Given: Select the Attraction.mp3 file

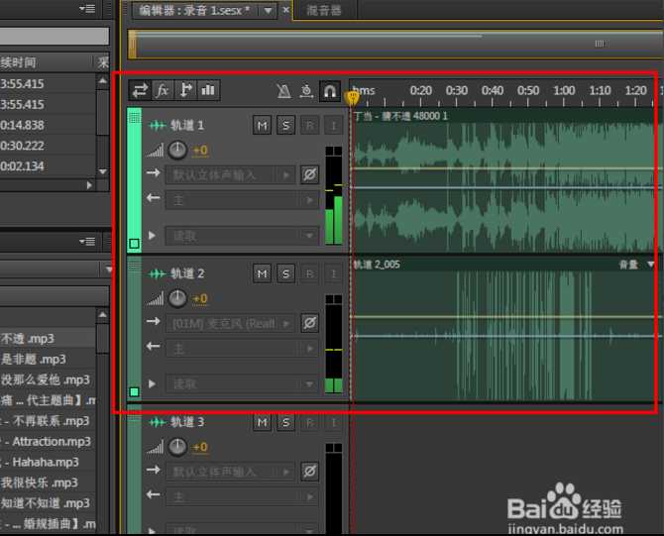Looking at the screenshot, I should (52, 442).
